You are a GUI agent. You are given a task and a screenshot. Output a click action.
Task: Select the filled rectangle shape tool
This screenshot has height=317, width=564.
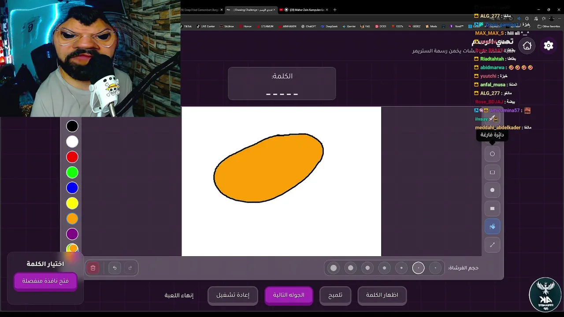click(492, 208)
